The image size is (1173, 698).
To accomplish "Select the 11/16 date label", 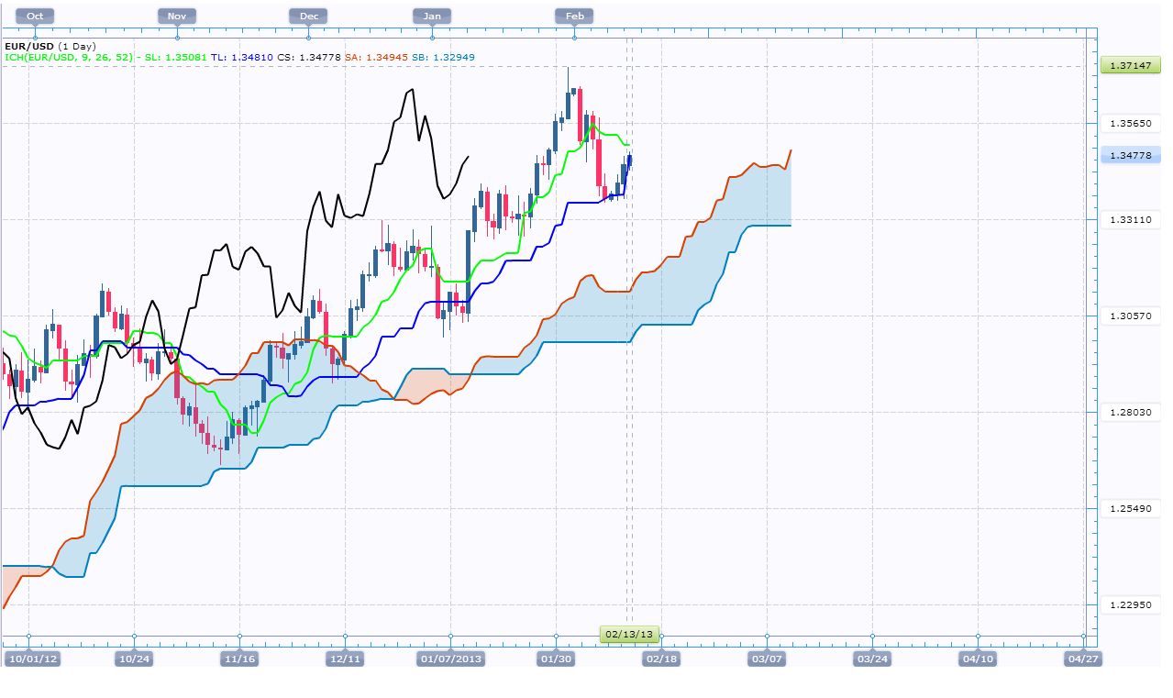I will coord(239,659).
